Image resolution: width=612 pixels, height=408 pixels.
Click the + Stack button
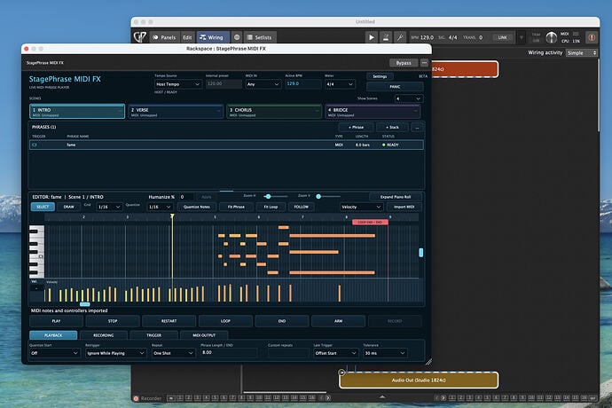click(x=392, y=128)
